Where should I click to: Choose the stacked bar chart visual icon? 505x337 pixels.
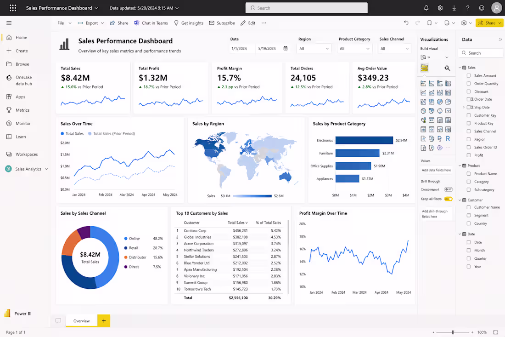point(423,84)
